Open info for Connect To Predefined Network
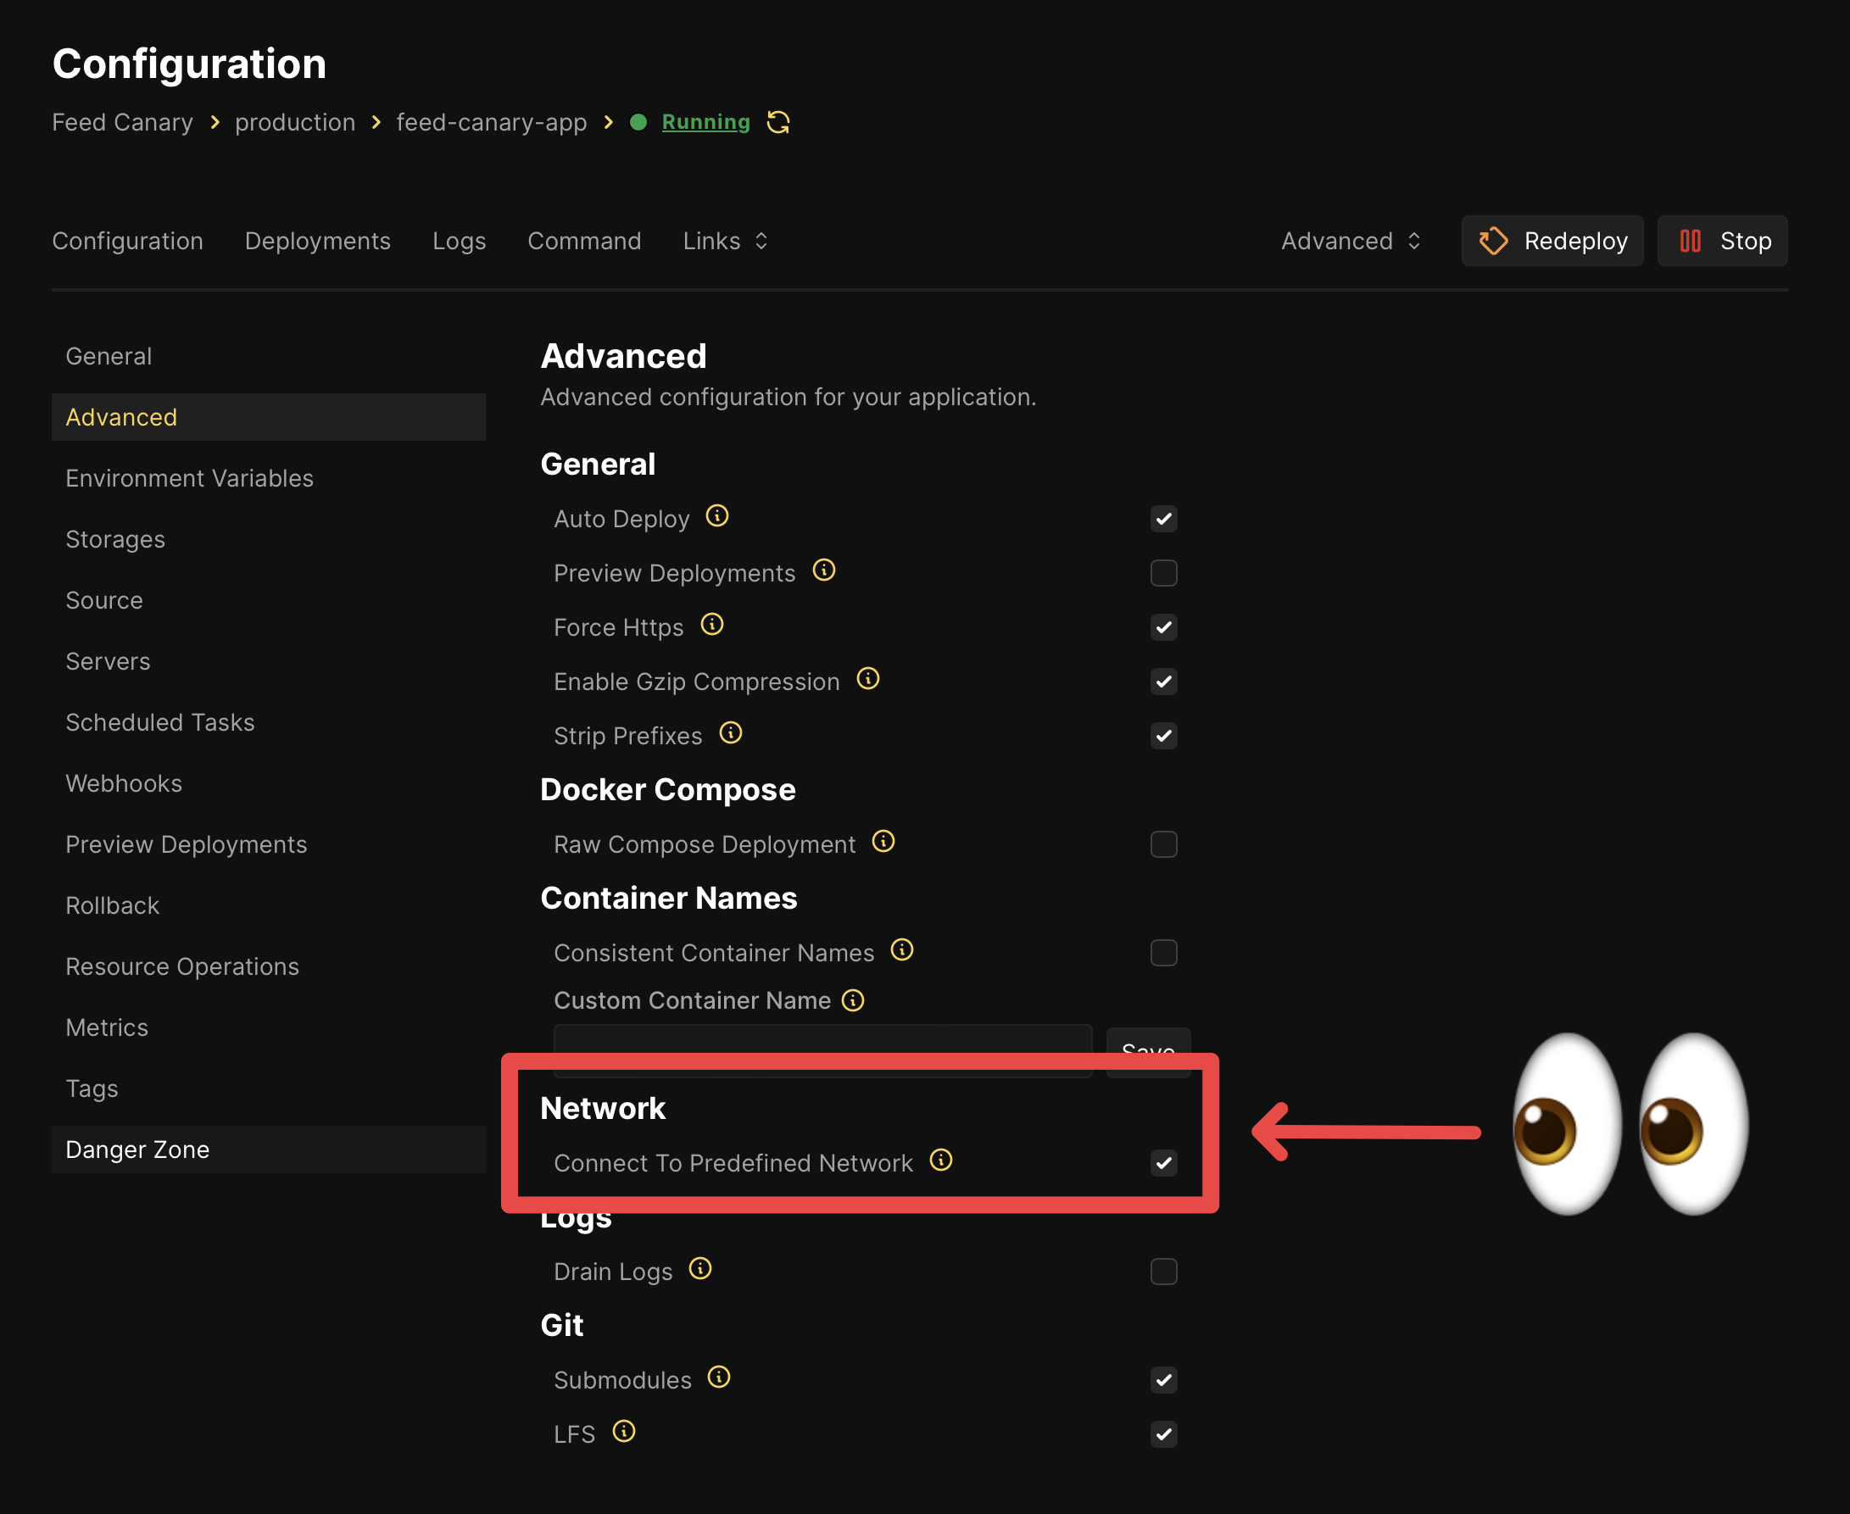Viewport: 1850px width, 1514px height. click(941, 1161)
